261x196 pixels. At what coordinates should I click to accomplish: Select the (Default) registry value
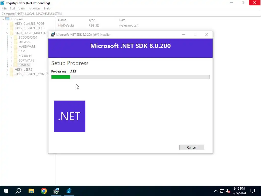(x=68, y=26)
